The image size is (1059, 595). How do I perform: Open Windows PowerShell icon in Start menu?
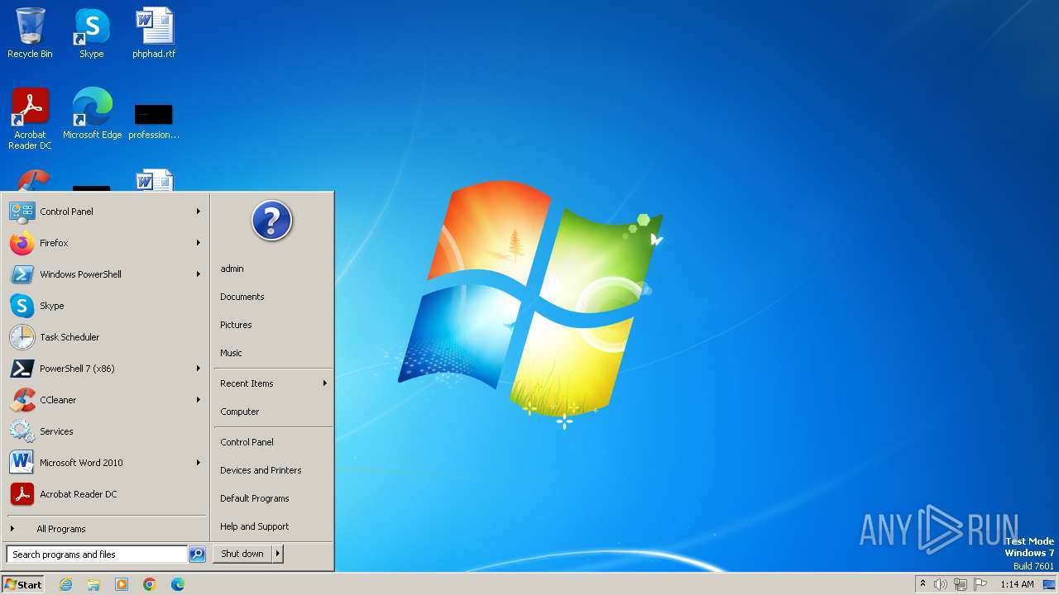(22, 274)
